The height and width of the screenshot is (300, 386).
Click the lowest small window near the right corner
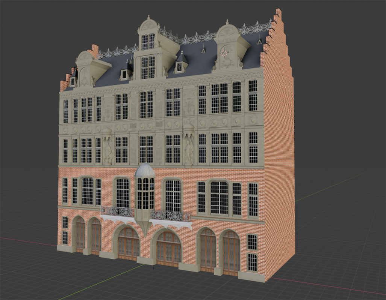pos(252,262)
